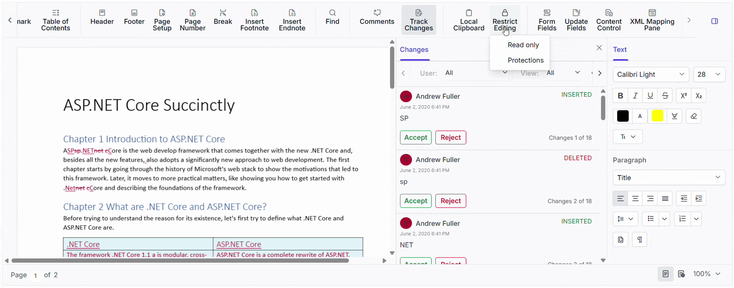The height and width of the screenshot is (288, 734).
Task: Open XML Mapping Pane
Action: 652,20
